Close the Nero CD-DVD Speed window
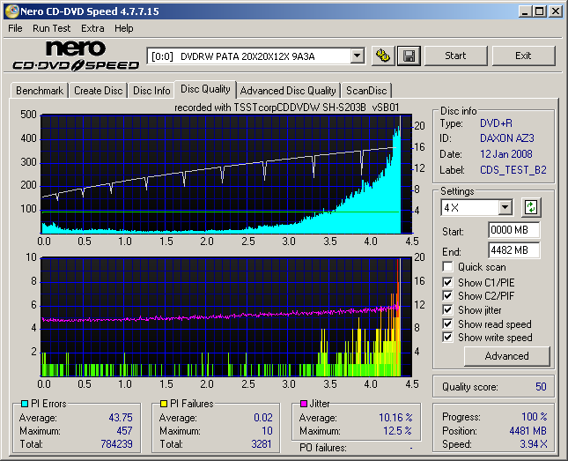This screenshot has height=461, width=568. [x=556, y=11]
